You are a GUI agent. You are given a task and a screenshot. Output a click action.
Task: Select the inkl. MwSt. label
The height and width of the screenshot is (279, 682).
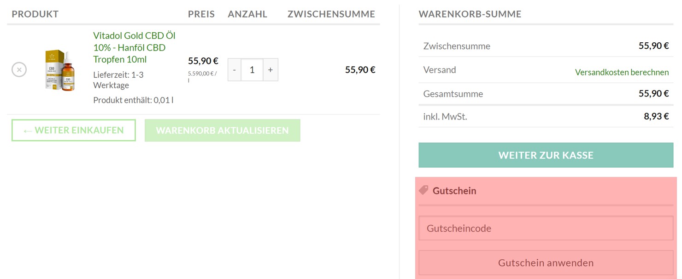445,117
